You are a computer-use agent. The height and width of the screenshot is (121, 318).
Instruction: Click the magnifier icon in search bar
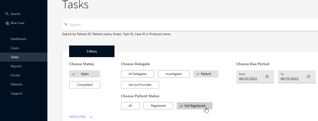pyautogui.click(x=66, y=25)
